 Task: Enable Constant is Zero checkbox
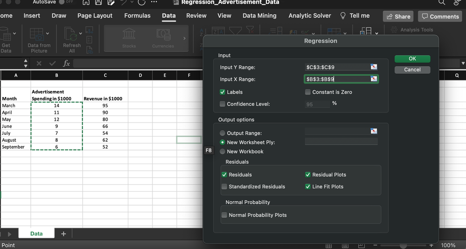click(x=307, y=92)
